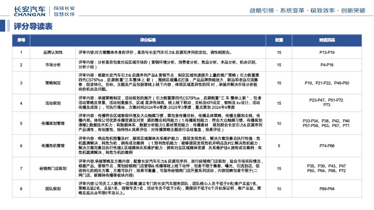The height and width of the screenshot is (210, 374).
Task: Click page reference 'P73' in row 4
Action: pyautogui.click(x=327, y=105)
